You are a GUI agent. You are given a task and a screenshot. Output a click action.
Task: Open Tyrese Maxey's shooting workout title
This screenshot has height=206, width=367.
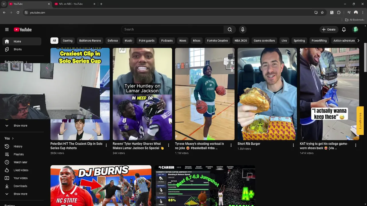[200, 146]
